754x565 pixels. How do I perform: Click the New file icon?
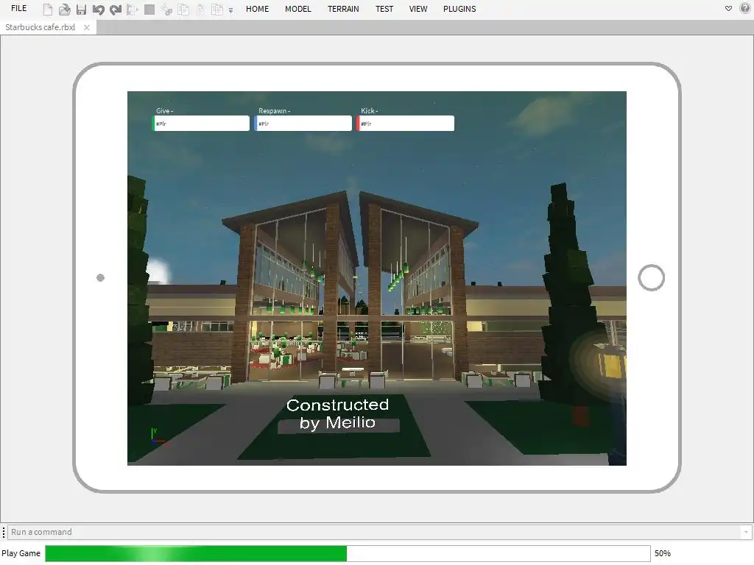[x=48, y=9]
